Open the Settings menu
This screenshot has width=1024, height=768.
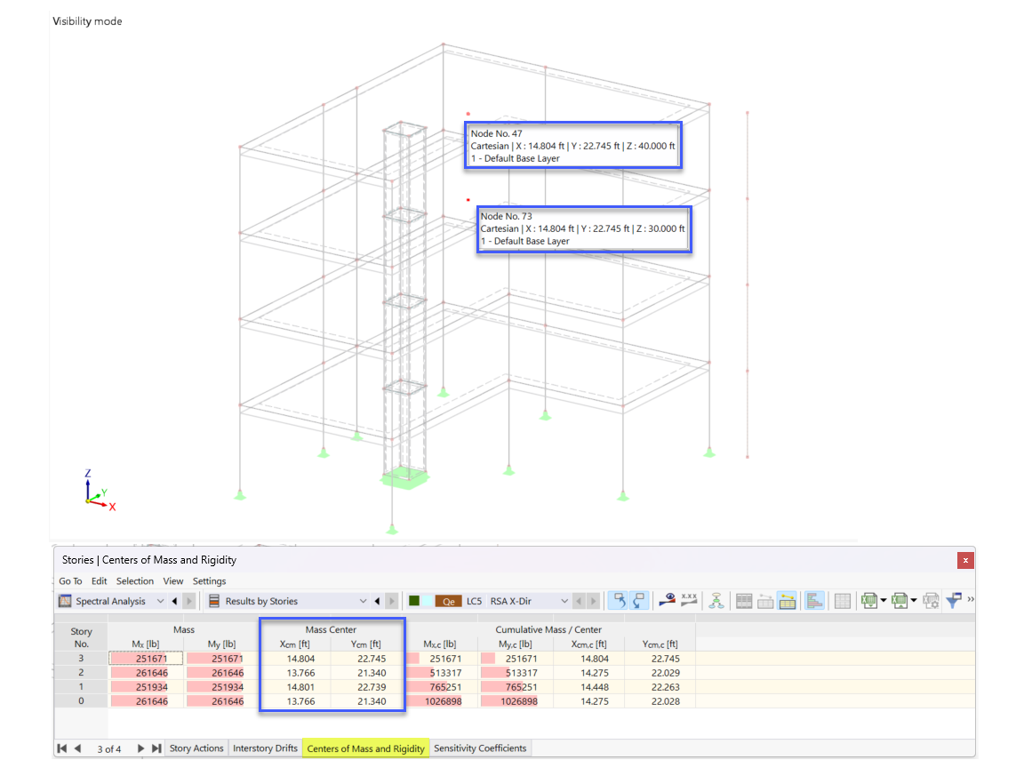click(x=209, y=581)
